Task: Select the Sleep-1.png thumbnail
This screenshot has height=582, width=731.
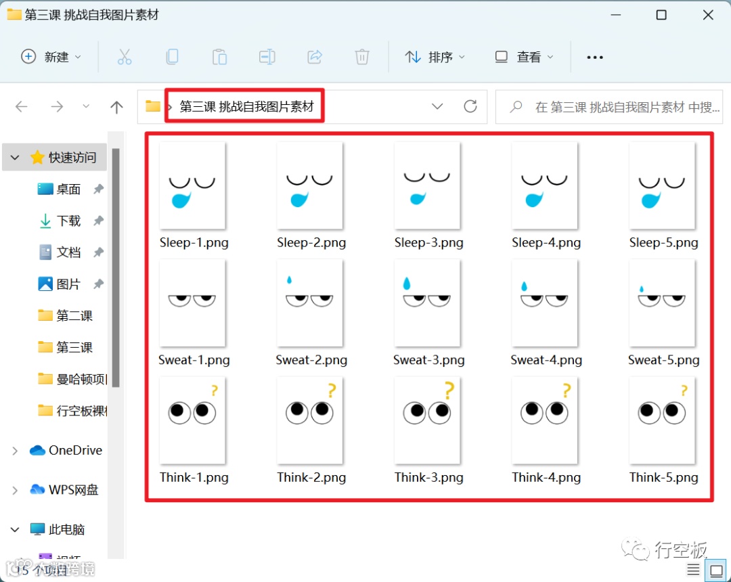Action: (x=192, y=185)
